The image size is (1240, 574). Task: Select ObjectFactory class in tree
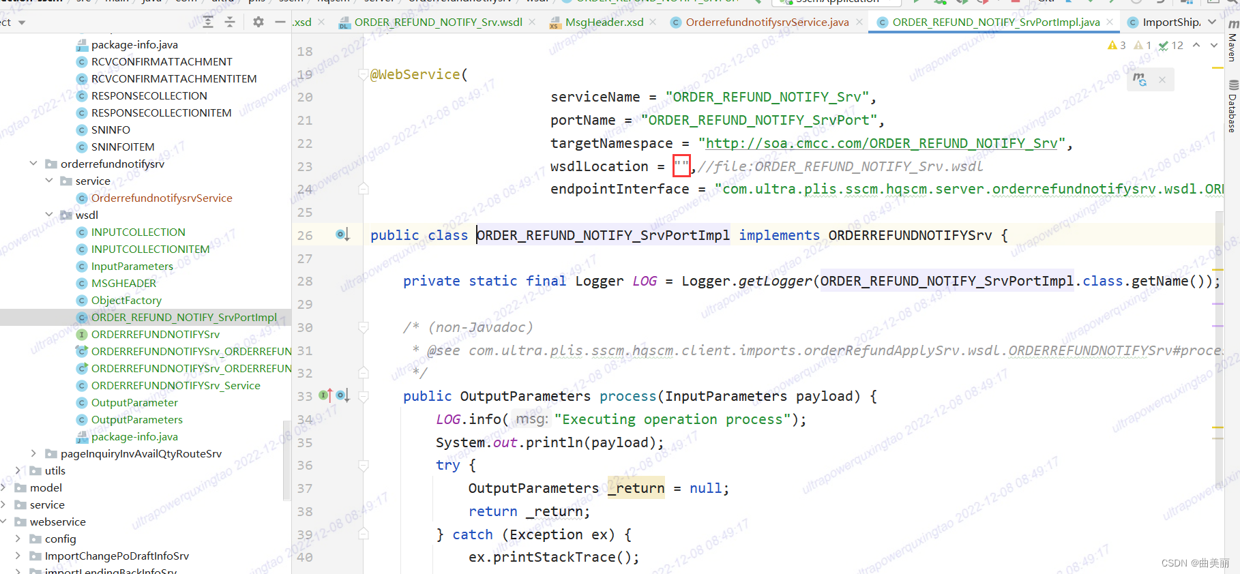(126, 300)
